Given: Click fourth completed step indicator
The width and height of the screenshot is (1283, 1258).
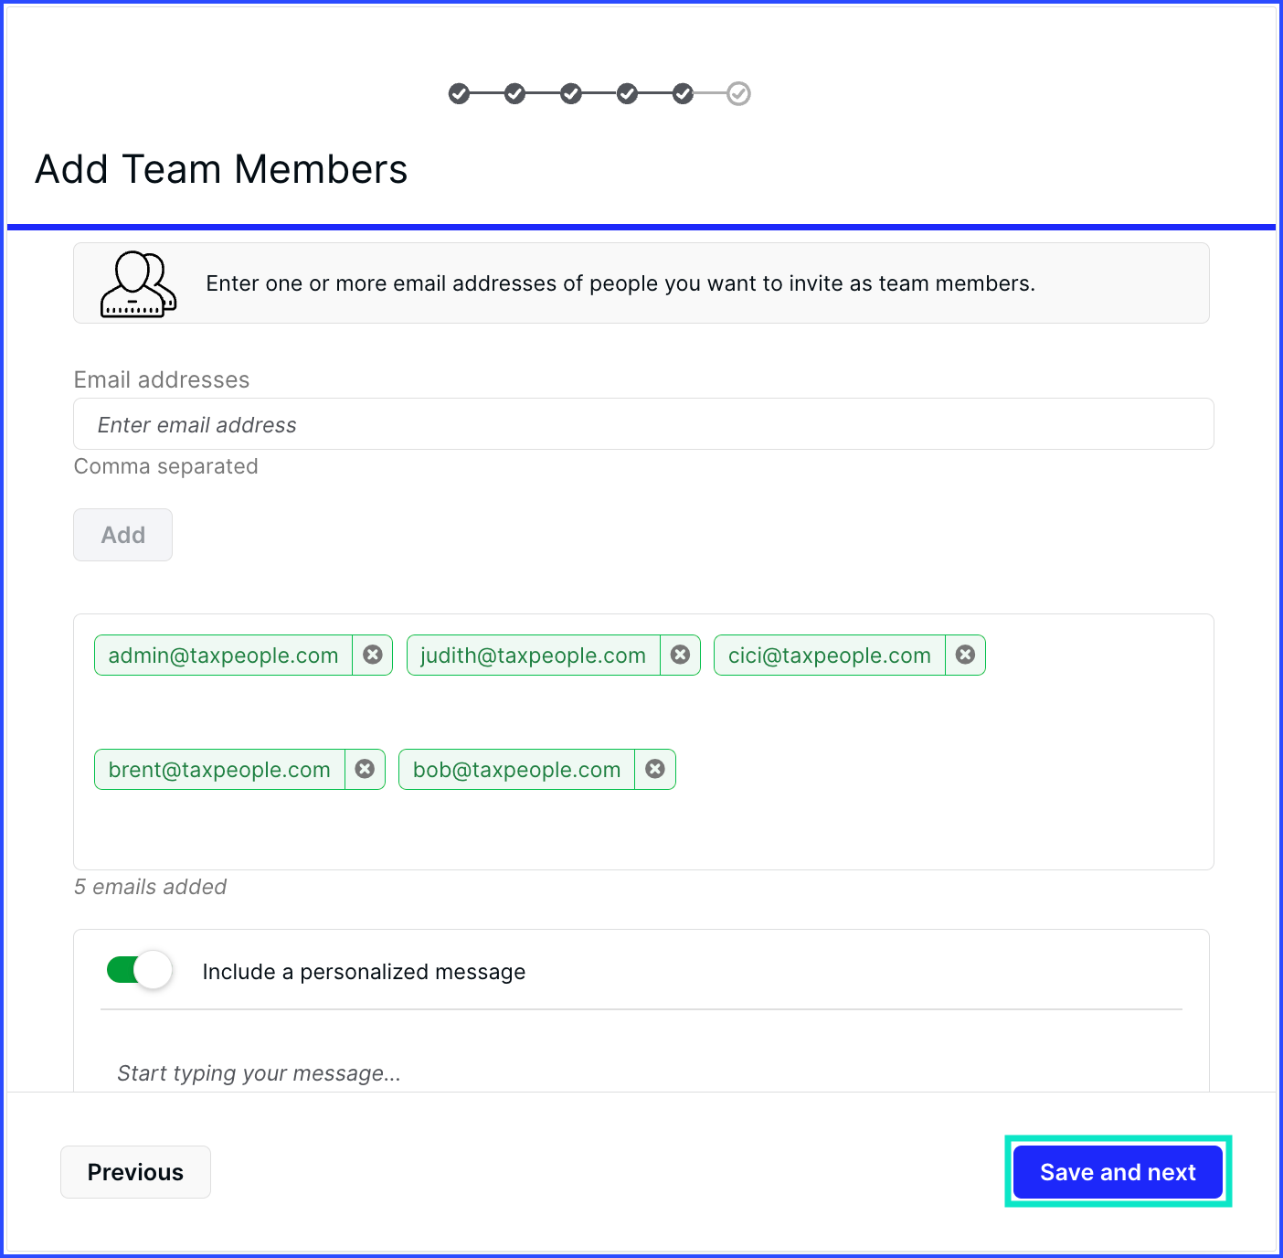Looking at the screenshot, I should tap(627, 93).
